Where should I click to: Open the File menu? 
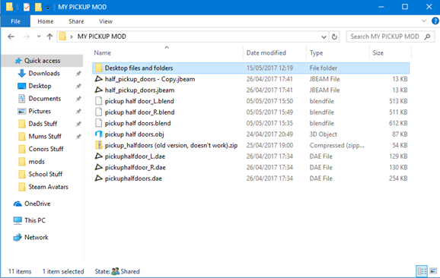pyautogui.click(x=15, y=21)
